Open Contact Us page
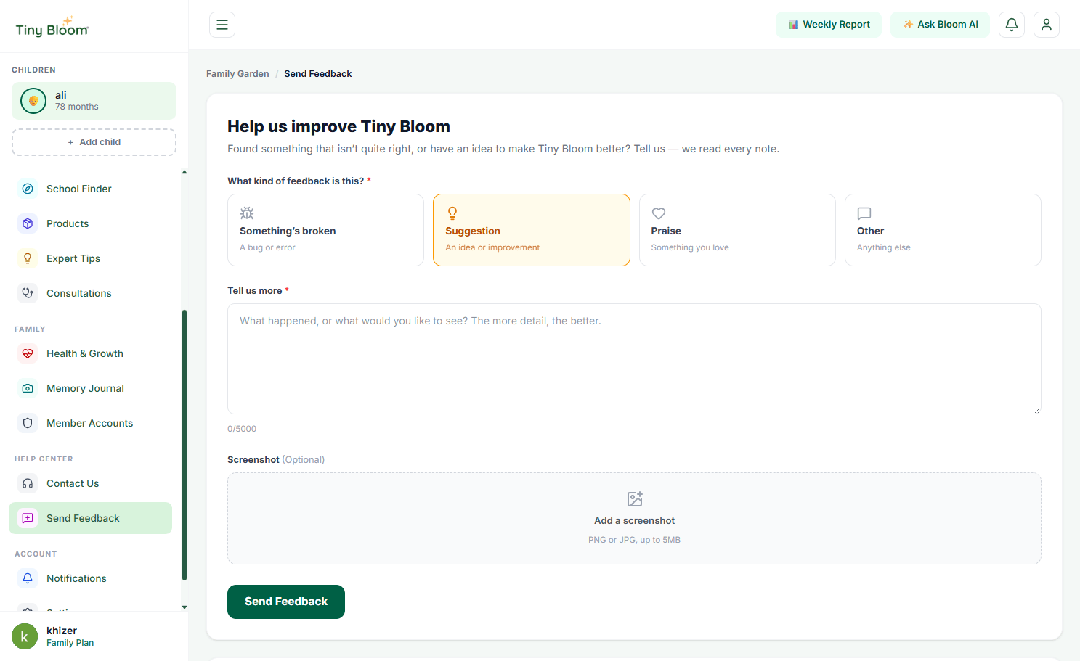 tap(91, 483)
